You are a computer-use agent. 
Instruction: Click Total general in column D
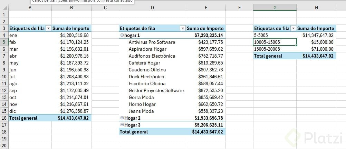(x=134, y=132)
